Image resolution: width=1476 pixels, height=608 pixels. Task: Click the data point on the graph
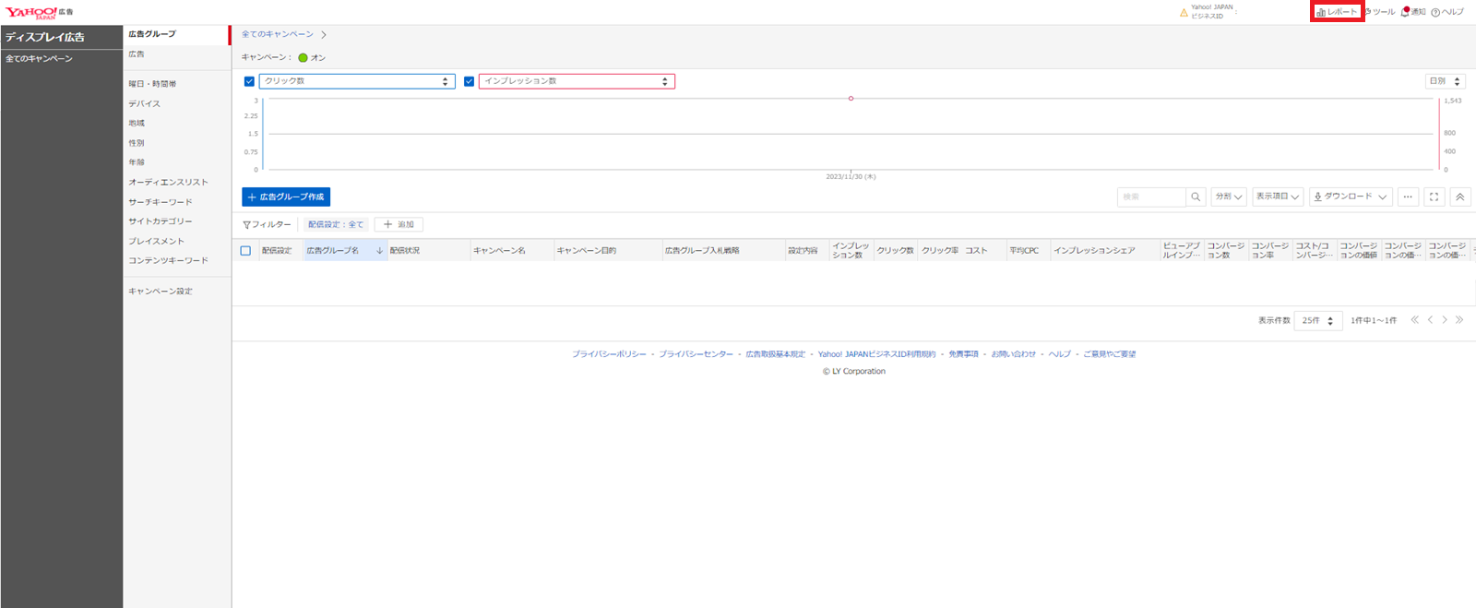(851, 99)
